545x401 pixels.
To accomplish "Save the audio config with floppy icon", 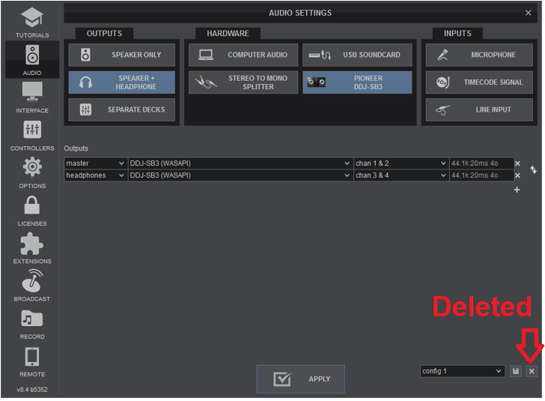I will (x=516, y=372).
